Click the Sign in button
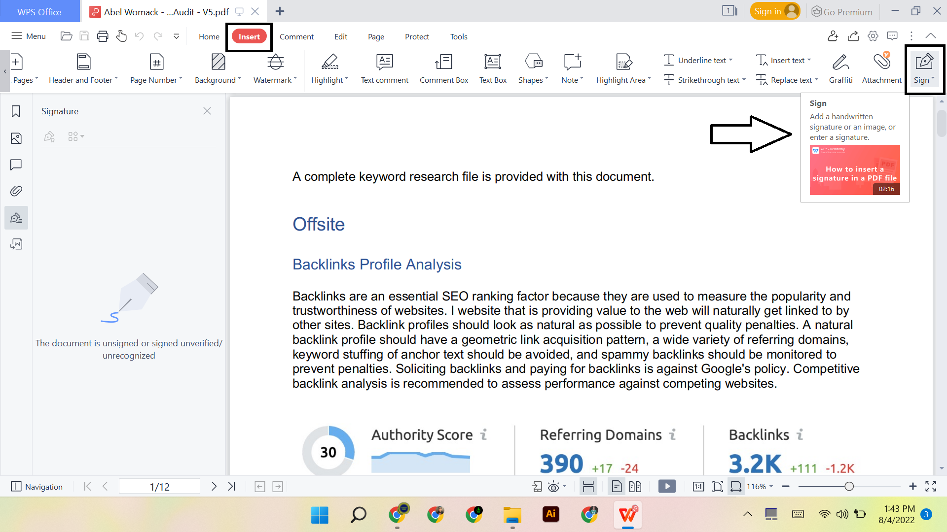This screenshot has height=532, width=947. tap(775, 10)
